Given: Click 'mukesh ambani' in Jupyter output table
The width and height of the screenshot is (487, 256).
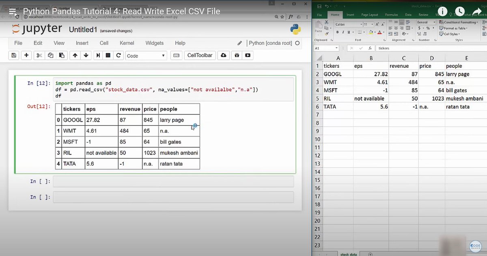Looking at the screenshot, I should [x=179, y=153].
